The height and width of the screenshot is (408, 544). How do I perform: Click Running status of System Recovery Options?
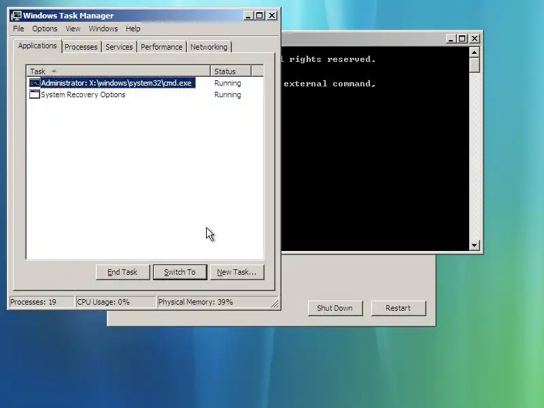click(228, 95)
